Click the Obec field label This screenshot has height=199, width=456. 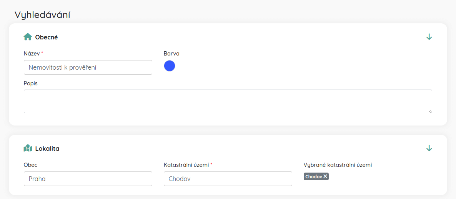point(30,165)
